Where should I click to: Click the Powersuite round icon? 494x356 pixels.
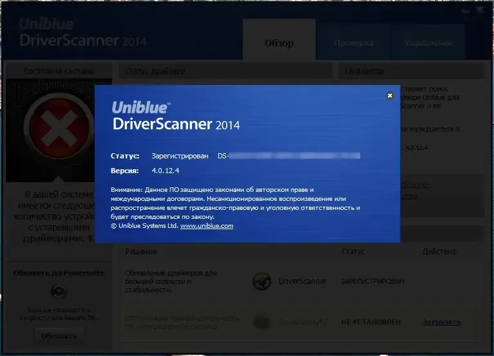point(59,291)
